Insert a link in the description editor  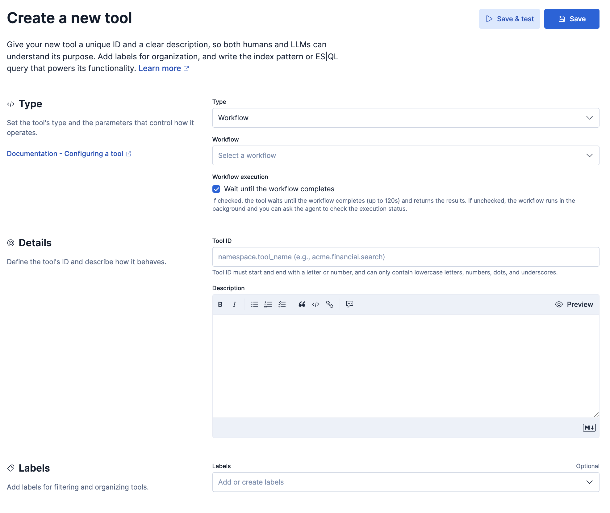click(x=330, y=304)
